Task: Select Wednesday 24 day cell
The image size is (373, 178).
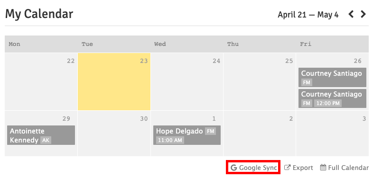Action: pos(187,81)
